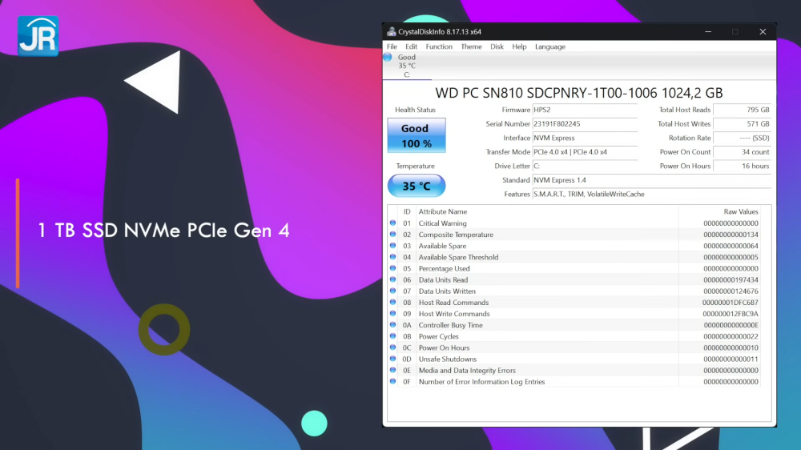This screenshot has height=450, width=801.
Task: Click the Serial Number field
Action: pyautogui.click(x=585, y=124)
